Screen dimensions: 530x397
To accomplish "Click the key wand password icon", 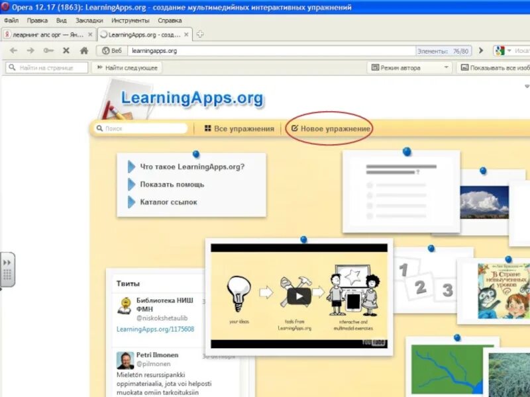I will pyautogui.click(x=48, y=51).
